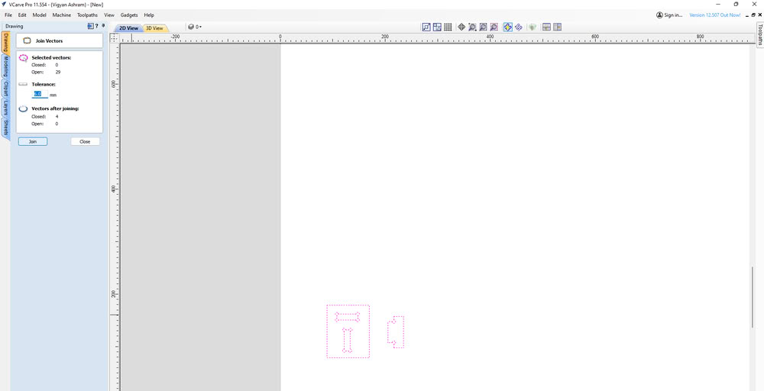764x391 pixels.
Task: Toggle 2D toolpath preview drawing icon
Action: (519, 27)
